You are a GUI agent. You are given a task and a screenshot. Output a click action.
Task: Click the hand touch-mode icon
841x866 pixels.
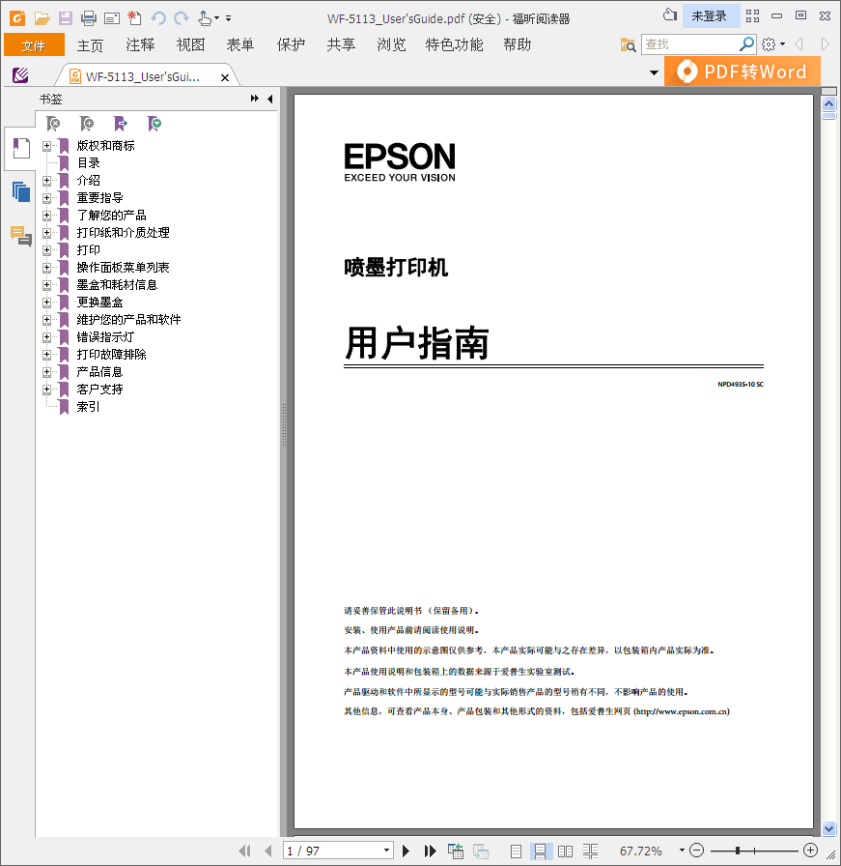pos(205,18)
